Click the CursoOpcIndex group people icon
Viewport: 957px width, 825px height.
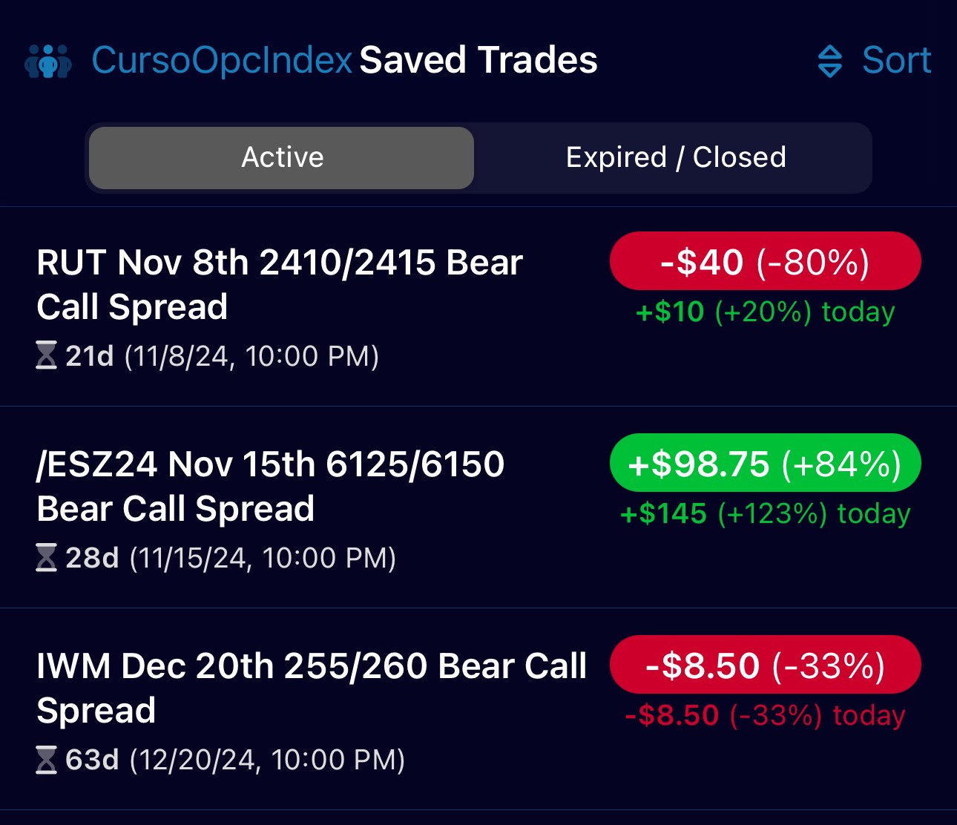(x=48, y=61)
